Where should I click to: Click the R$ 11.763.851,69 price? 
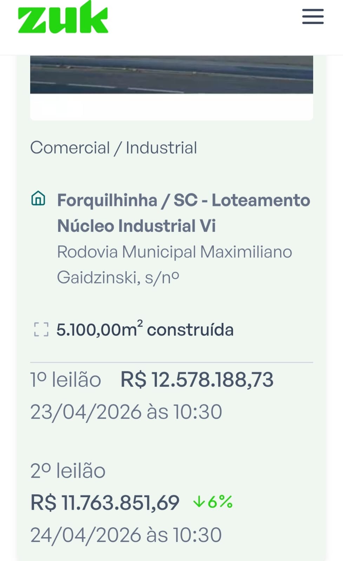tap(105, 502)
